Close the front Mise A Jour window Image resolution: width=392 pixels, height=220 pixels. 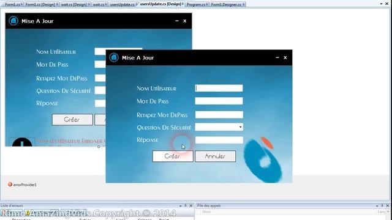[x=285, y=57]
